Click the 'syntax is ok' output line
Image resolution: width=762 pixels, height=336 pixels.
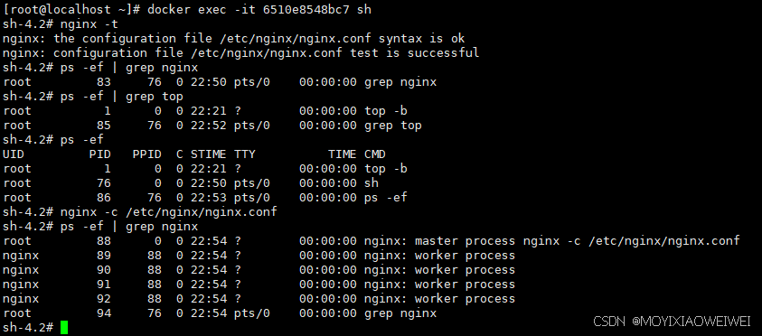[234, 38]
